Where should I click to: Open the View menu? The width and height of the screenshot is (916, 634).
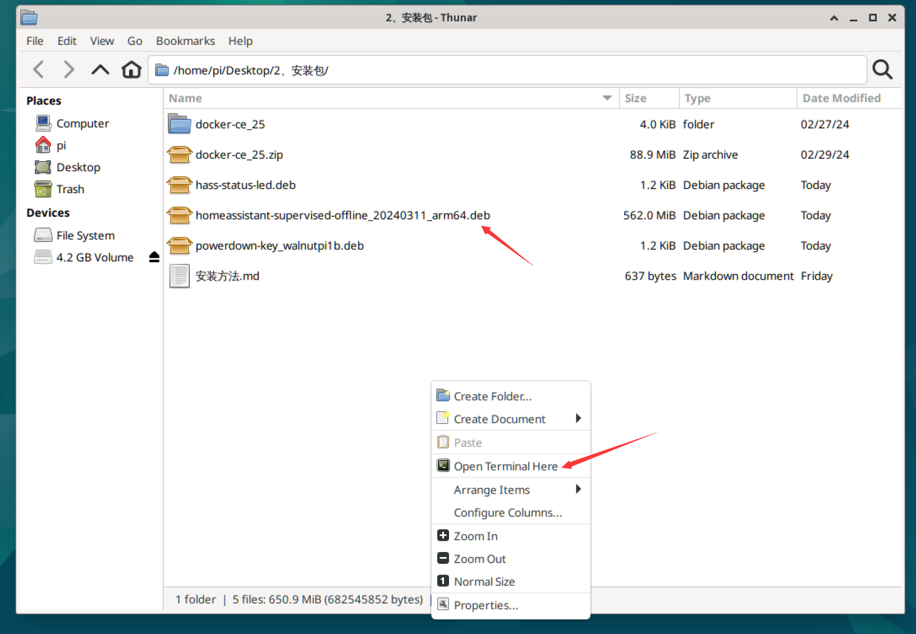[102, 41]
